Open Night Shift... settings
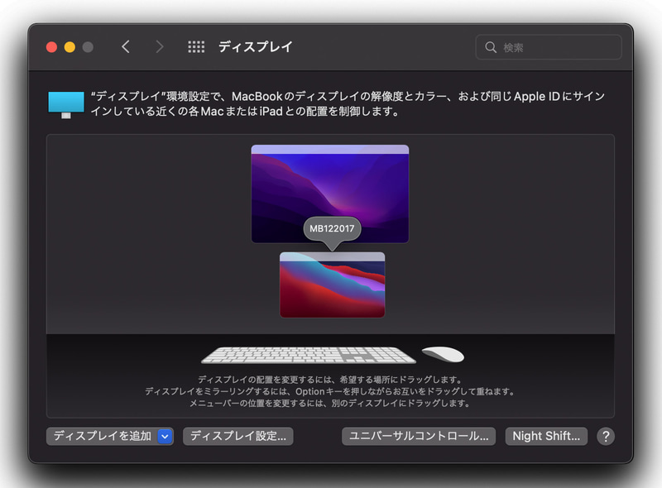 click(545, 436)
